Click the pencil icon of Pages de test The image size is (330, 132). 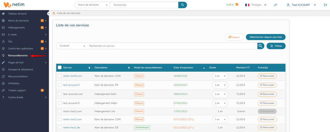click(x=3, y=62)
